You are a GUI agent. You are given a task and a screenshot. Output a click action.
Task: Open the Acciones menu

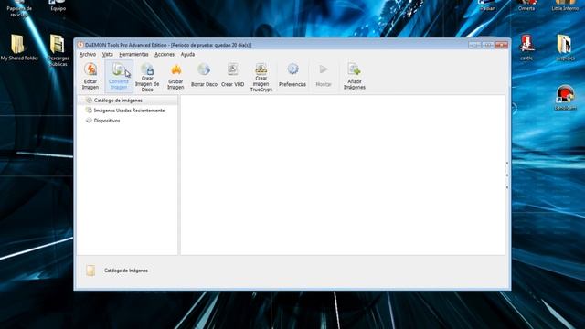(x=165, y=55)
